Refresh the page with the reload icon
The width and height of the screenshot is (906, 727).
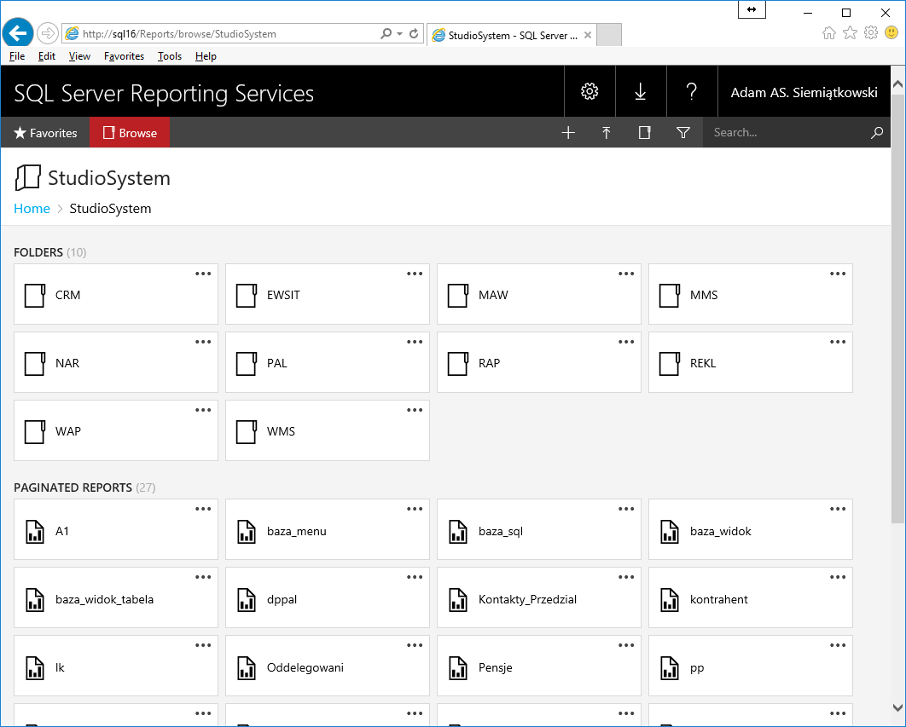(x=414, y=33)
